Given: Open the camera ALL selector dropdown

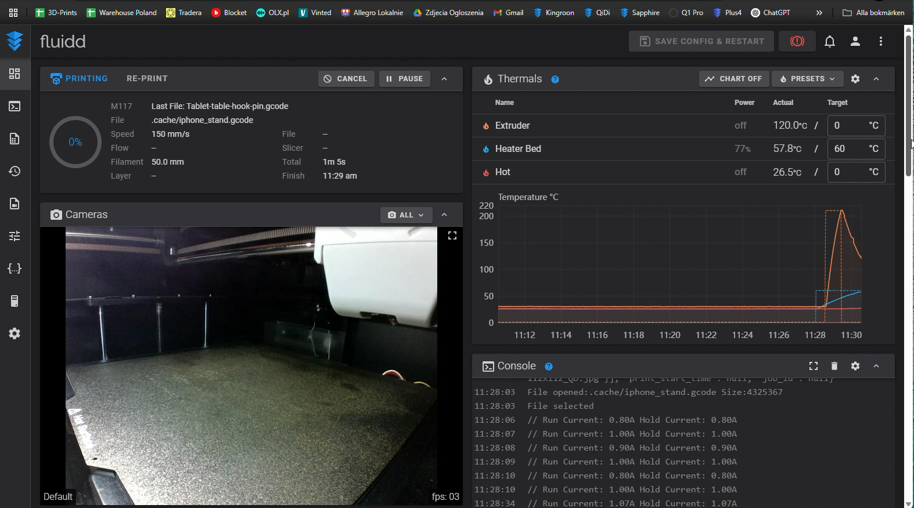Looking at the screenshot, I should [406, 215].
